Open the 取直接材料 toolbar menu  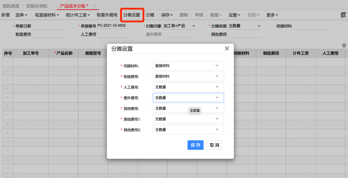tap(47, 15)
